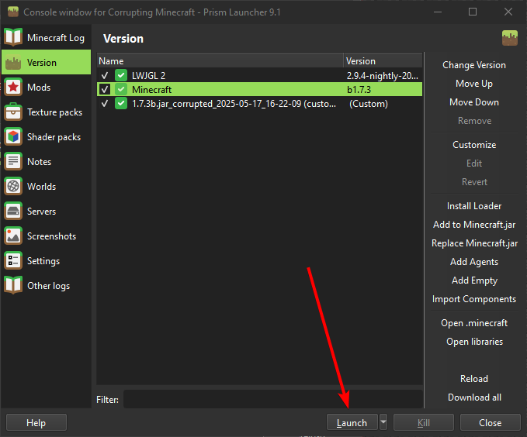Screen dimensions: 527x437
Task: Click Replace Minecraft.jar
Action: click(474, 243)
